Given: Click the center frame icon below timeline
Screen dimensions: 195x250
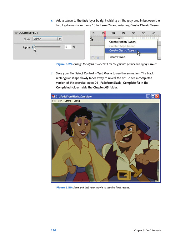Looking at the screenshot, I should (93, 57).
